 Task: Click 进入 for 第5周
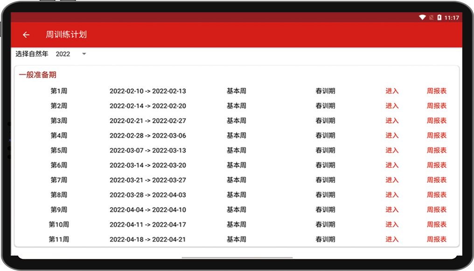click(392, 150)
